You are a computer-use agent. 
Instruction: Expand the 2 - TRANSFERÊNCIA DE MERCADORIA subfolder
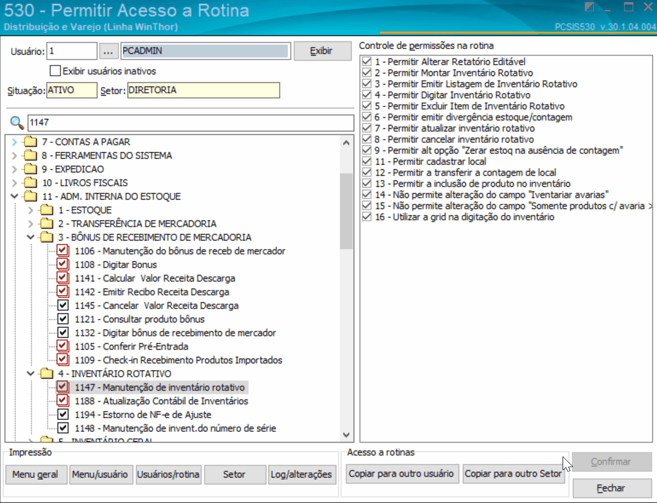pyautogui.click(x=30, y=223)
